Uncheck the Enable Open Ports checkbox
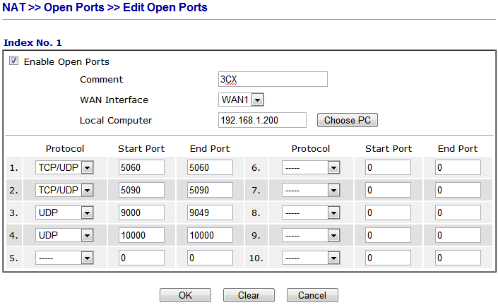 coord(13,60)
